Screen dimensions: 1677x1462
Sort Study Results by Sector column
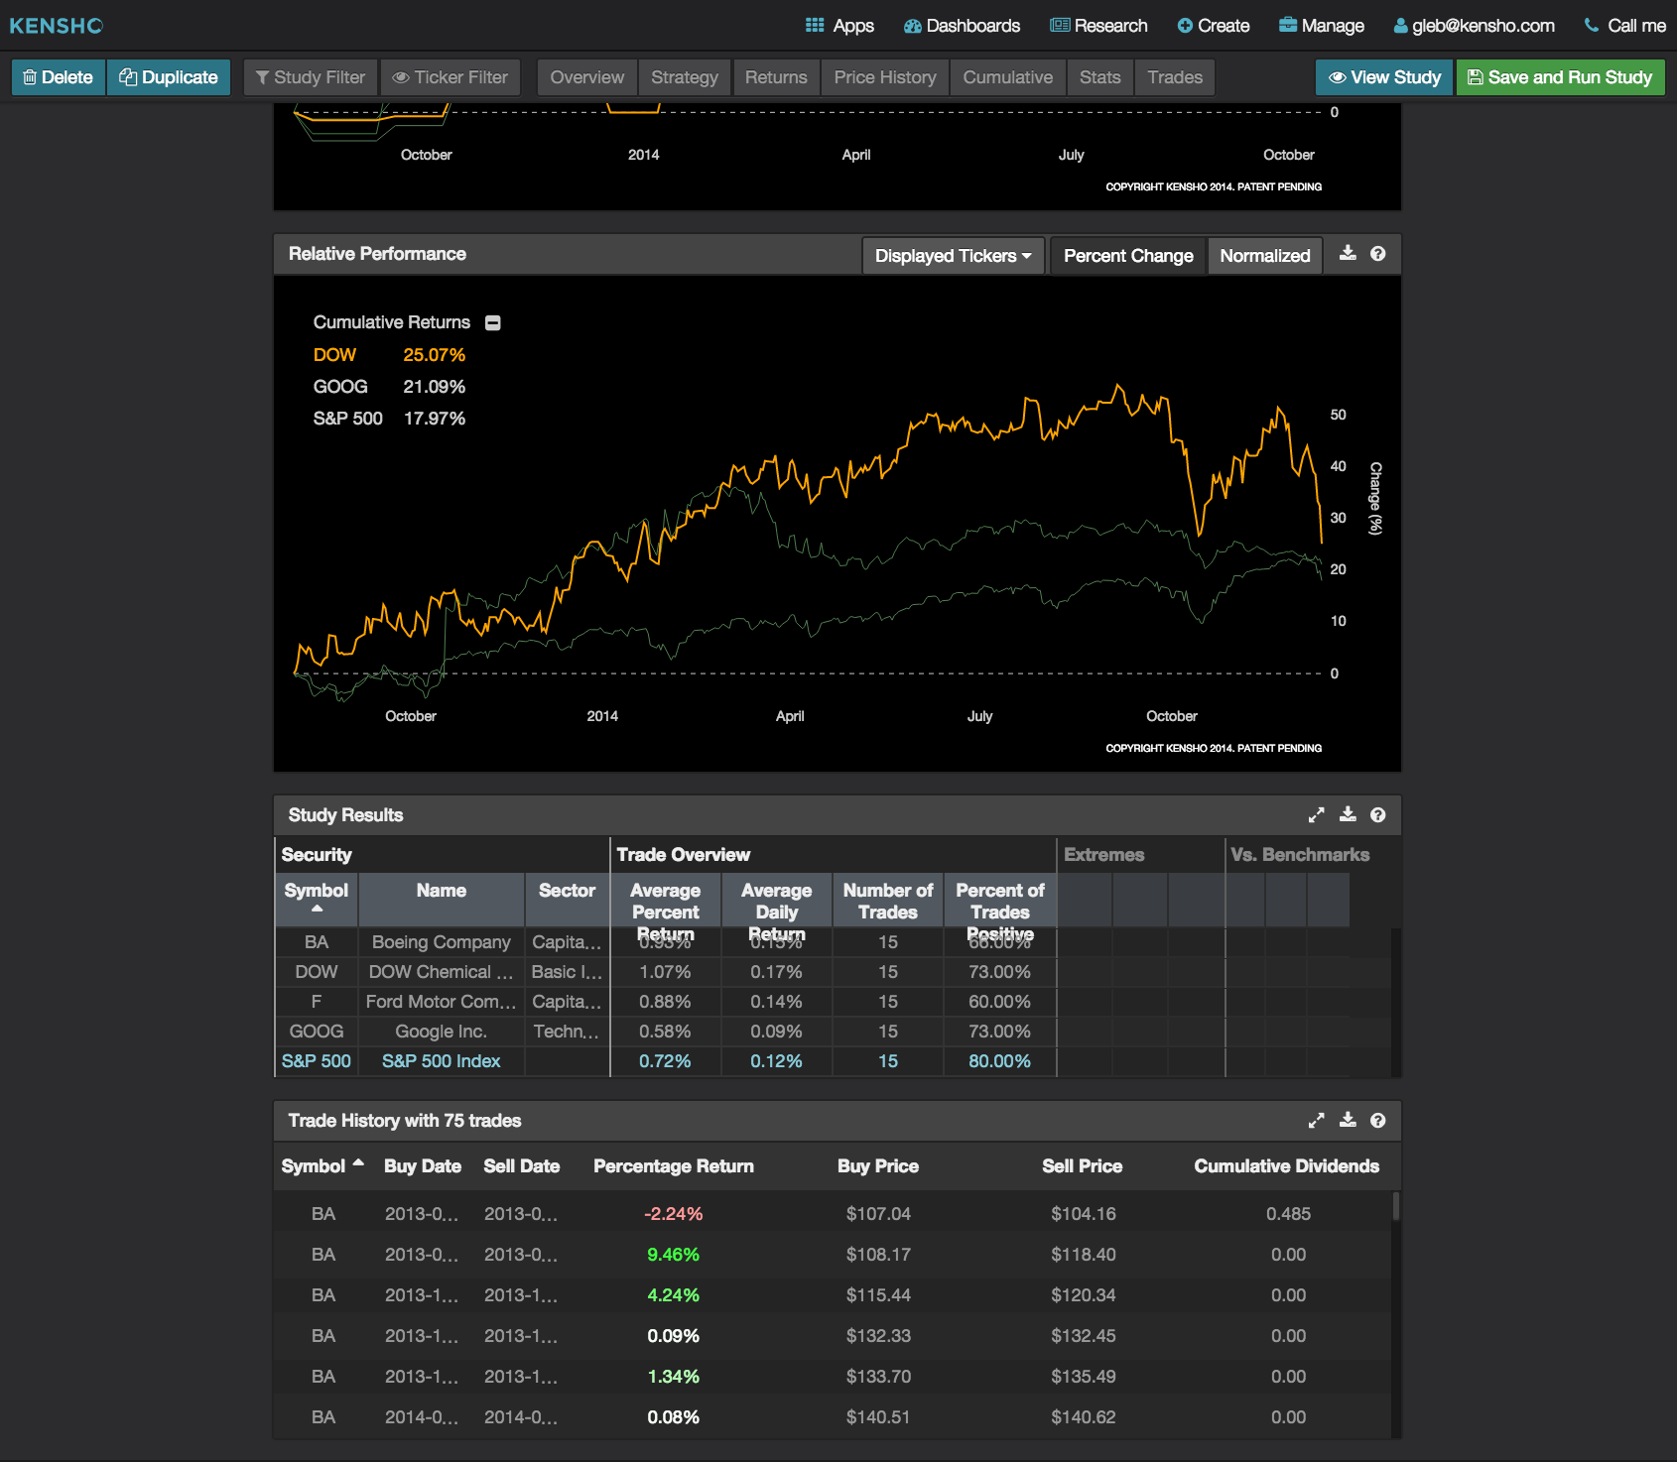pos(567,900)
